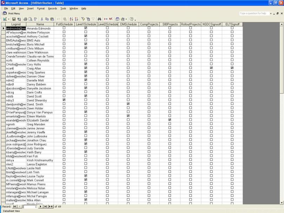Viewport: 284px width, 213px height.
Task: Open the File menu
Action: tap(6, 8)
